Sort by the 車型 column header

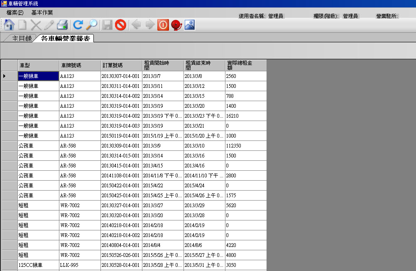coord(39,65)
